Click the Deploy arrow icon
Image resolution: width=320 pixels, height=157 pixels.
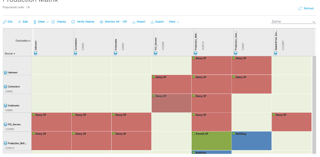[x=53, y=22]
